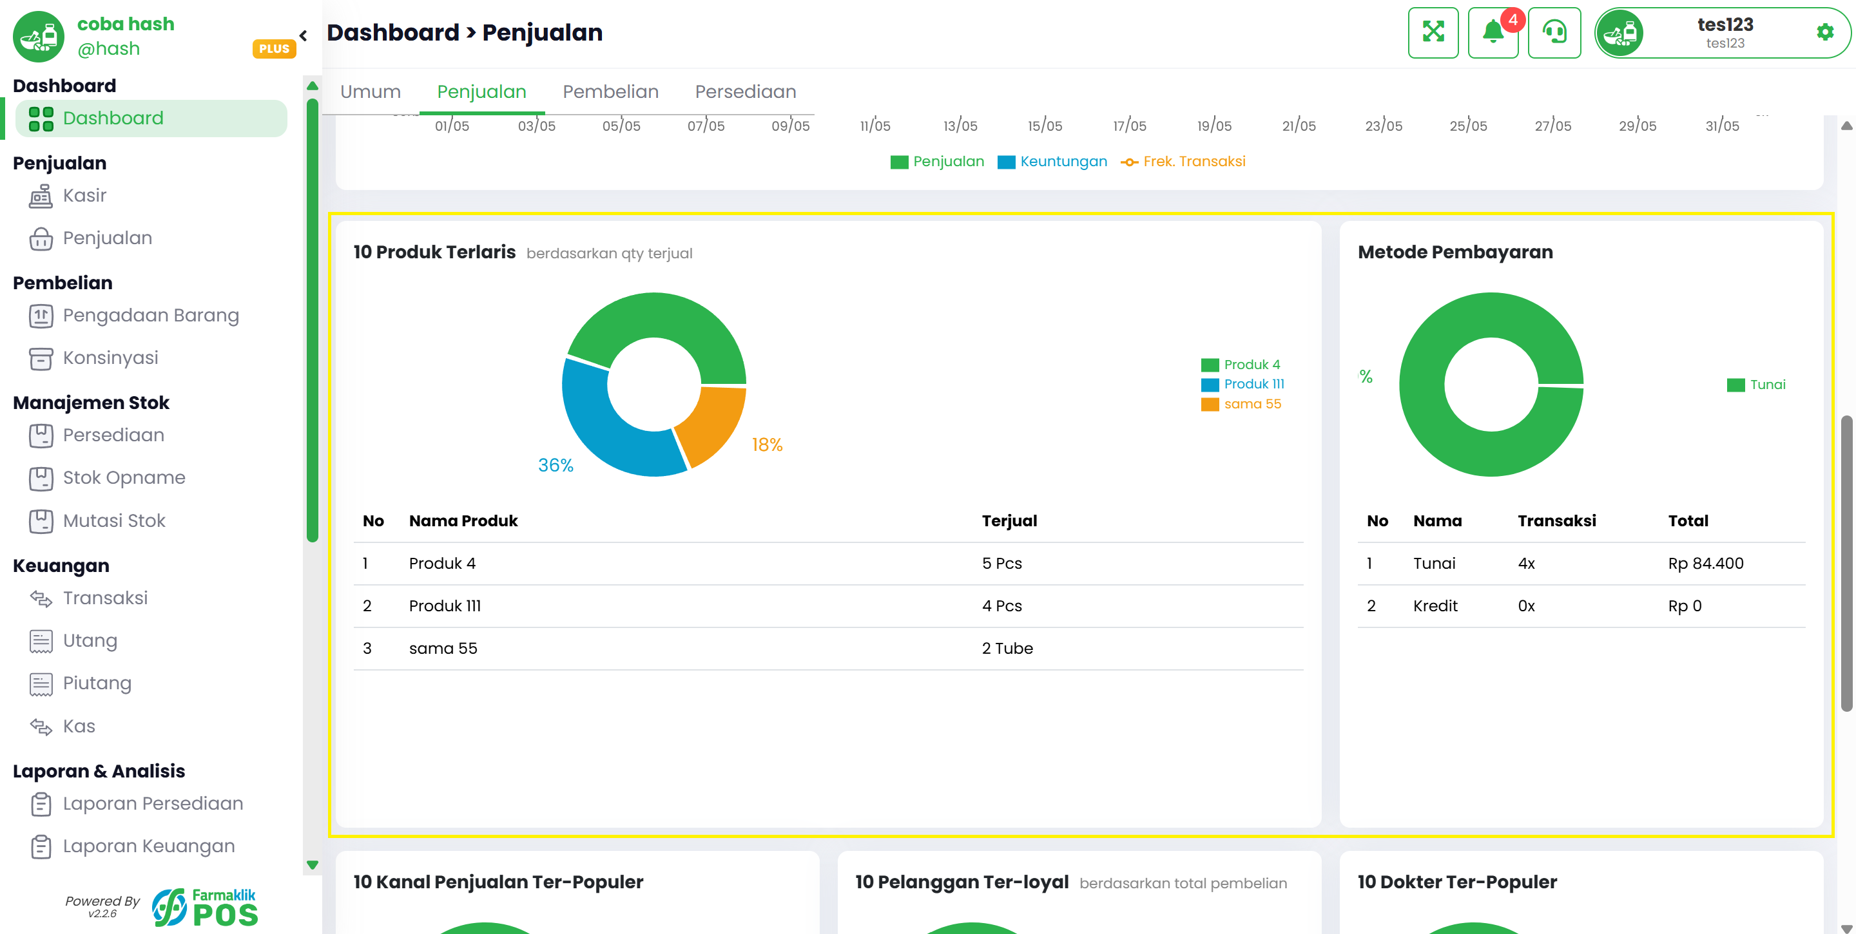1856x934 pixels.
Task: Toggle Keuntungan series in chart legend
Action: (x=1052, y=162)
